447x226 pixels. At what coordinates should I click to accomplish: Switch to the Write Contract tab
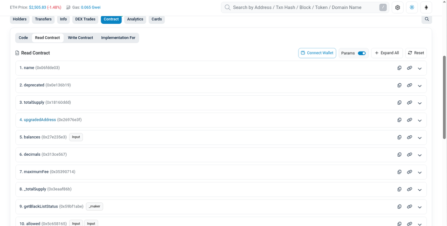pyautogui.click(x=81, y=38)
